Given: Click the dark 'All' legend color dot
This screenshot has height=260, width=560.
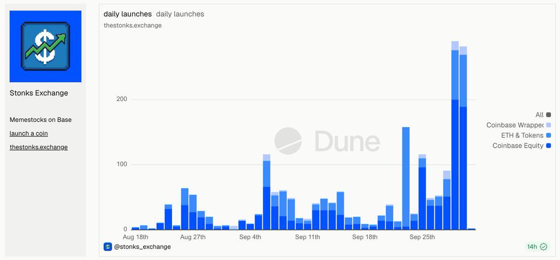Looking at the screenshot, I should coord(548,115).
